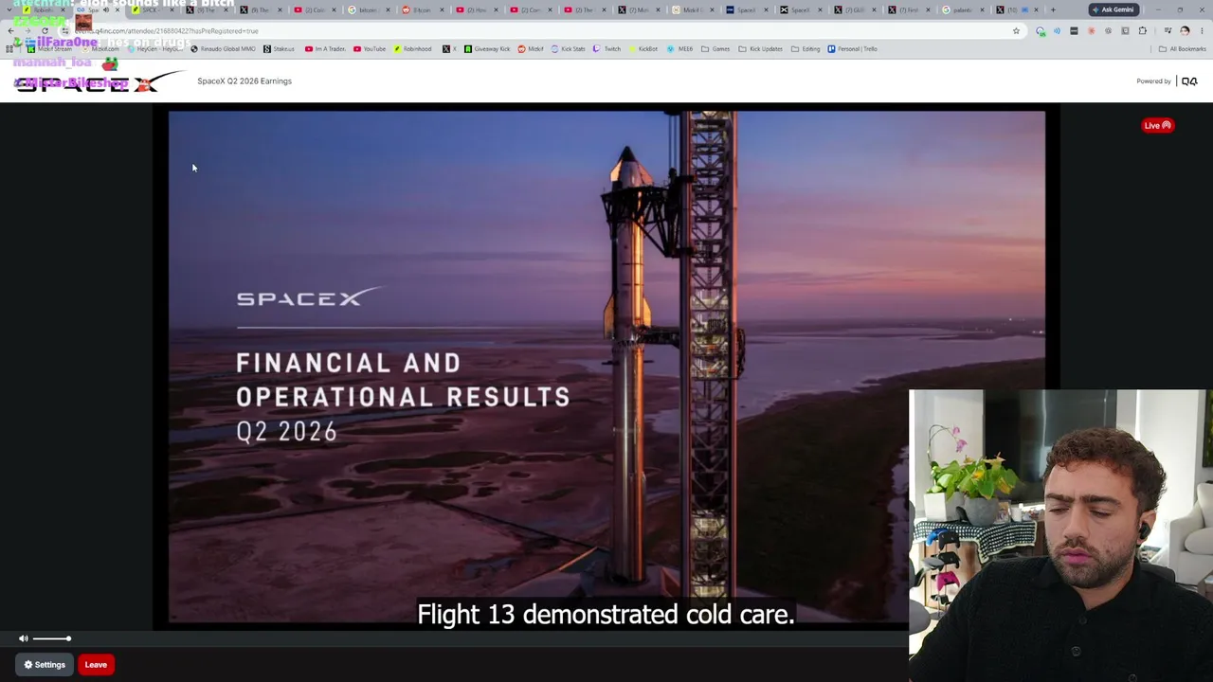
Task: Open the Twitch bookmark
Action: 606,49
